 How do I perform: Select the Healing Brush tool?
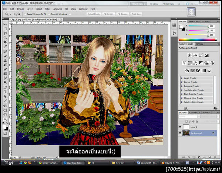(5, 52)
